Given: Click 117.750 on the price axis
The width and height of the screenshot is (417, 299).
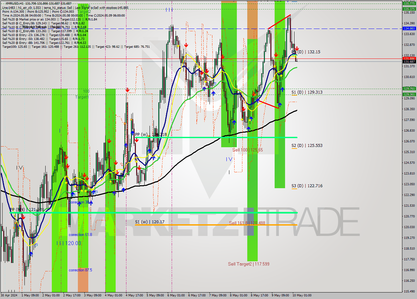Looking at the screenshot, I should [410, 259].
